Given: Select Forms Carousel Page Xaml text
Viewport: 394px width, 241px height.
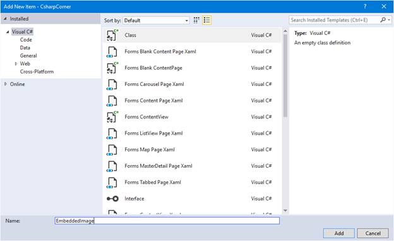Looking at the screenshot, I should coord(154,84).
